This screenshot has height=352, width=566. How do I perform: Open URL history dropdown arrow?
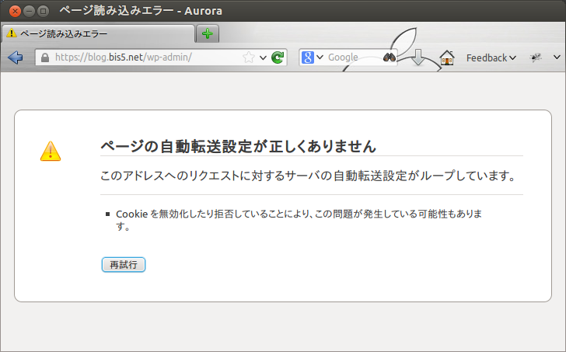(263, 58)
